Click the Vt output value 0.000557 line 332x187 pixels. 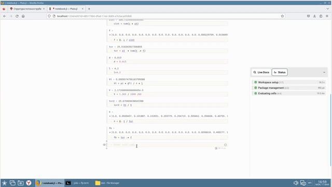[x=127, y=79]
